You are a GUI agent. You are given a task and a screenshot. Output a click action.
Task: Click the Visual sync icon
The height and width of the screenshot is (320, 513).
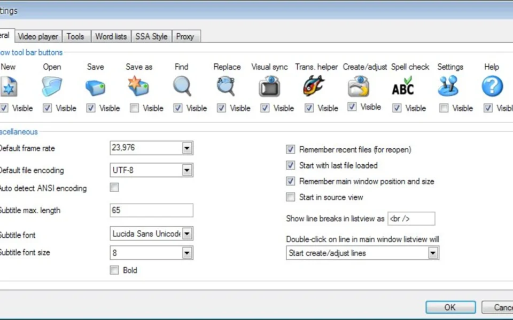click(269, 86)
